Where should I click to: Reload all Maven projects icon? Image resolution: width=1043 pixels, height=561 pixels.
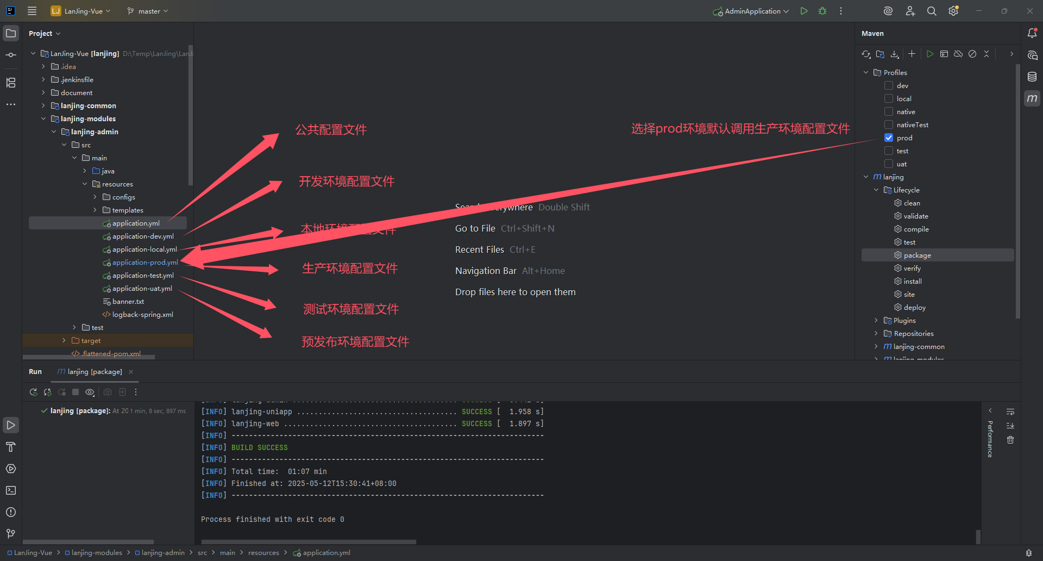(866, 54)
